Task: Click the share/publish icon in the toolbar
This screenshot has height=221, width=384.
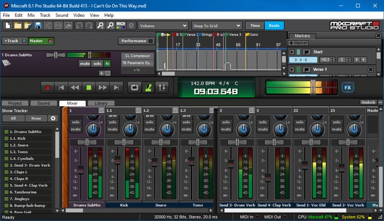Action: 48,25
